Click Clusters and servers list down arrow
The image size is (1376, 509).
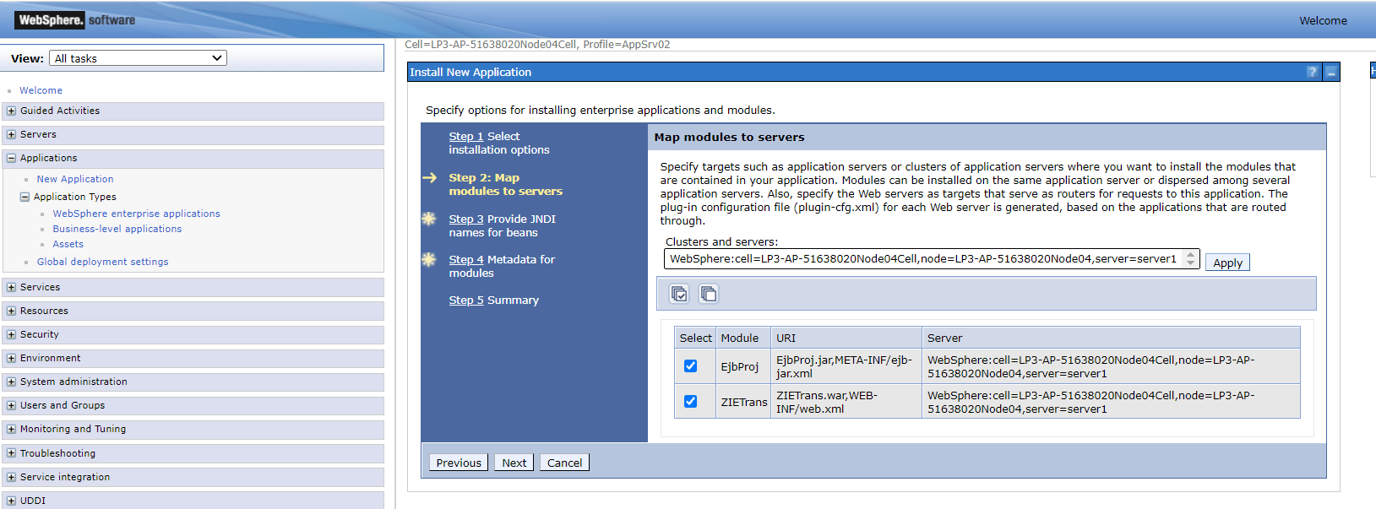click(x=1191, y=263)
